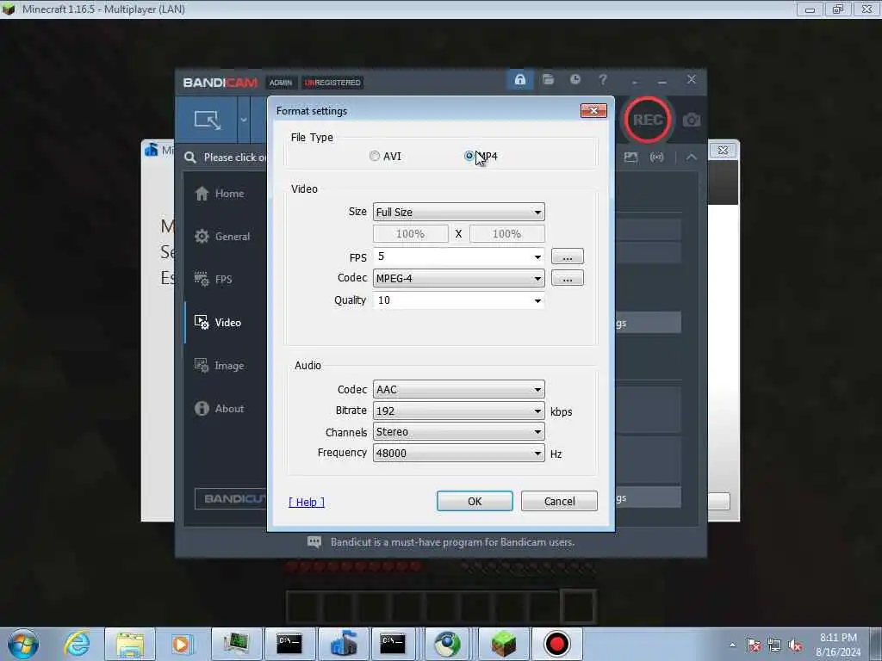Click OK in Format settings
The image size is (882, 661).
pos(475,501)
